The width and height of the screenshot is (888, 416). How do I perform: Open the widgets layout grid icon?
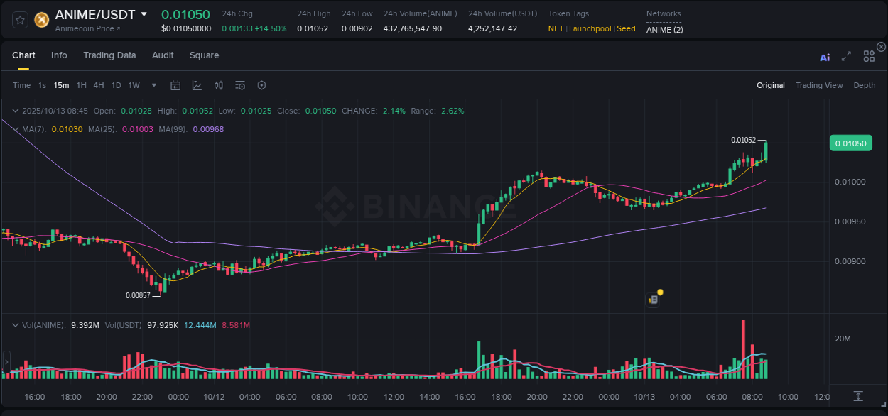pyautogui.click(x=869, y=56)
